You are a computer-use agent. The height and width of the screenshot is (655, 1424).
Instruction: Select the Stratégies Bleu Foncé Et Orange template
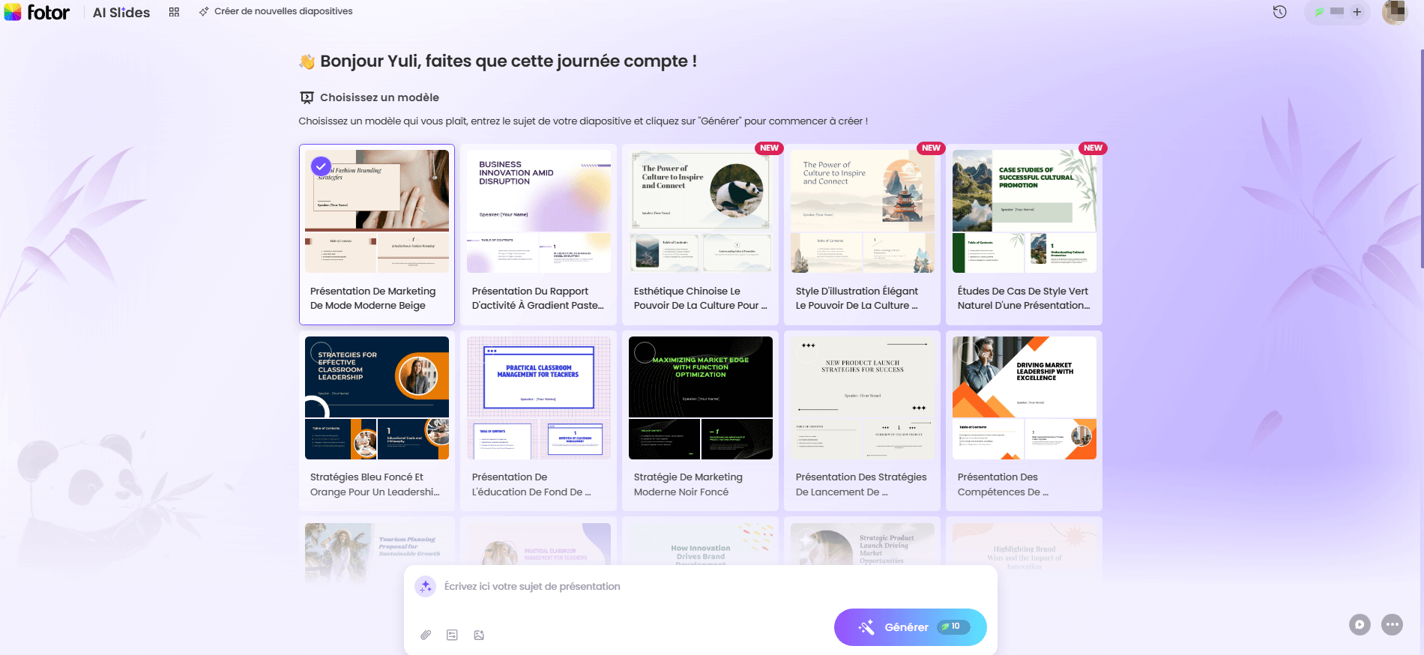[376, 420]
